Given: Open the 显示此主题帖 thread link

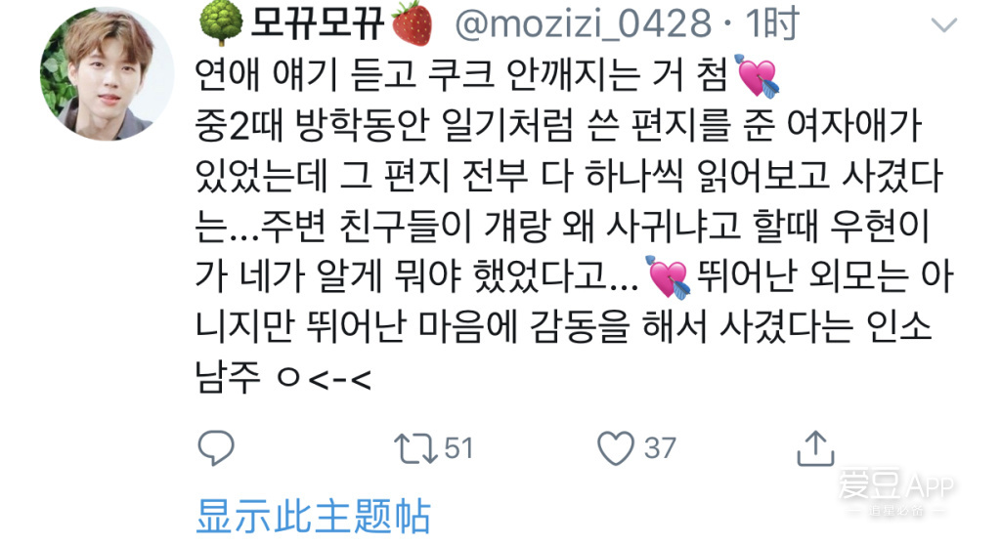Looking at the screenshot, I should point(314,516).
